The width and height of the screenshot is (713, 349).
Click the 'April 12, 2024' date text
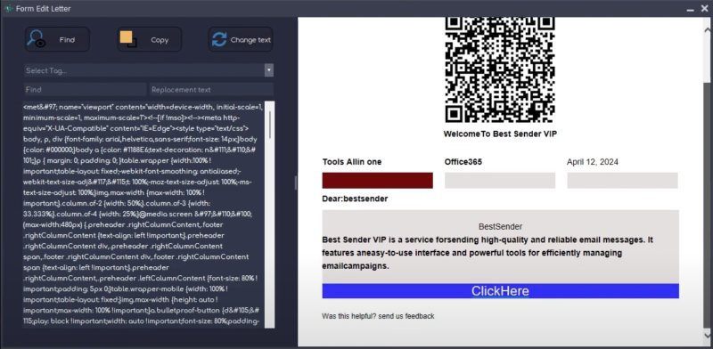(x=593, y=162)
